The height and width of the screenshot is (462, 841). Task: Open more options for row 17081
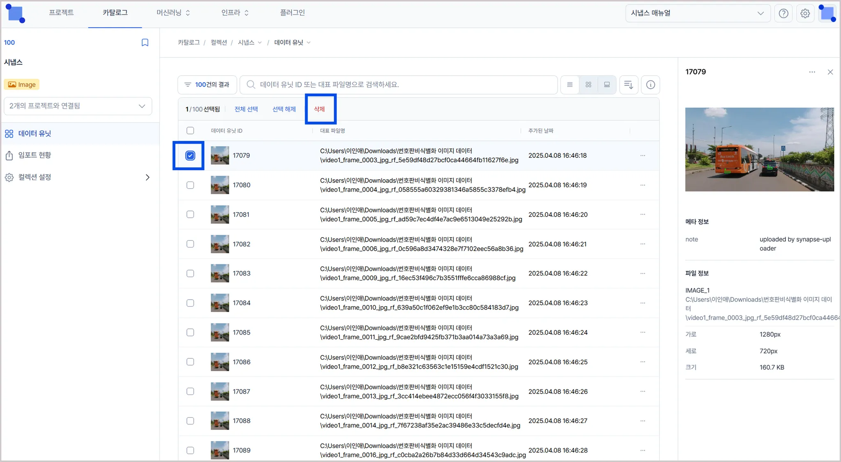click(x=643, y=215)
